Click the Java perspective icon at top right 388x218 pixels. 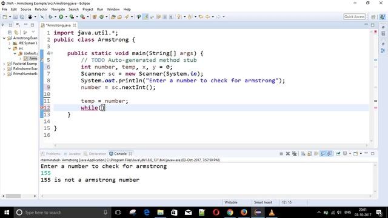point(383,17)
